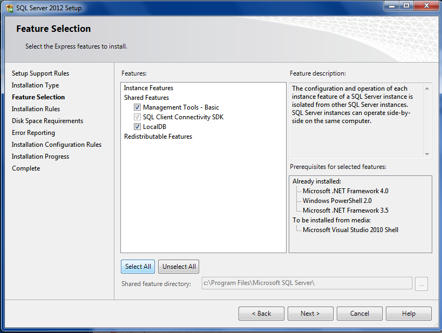Click the Select All button
The height and width of the screenshot is (333, 442).
[x=138, y=267]
